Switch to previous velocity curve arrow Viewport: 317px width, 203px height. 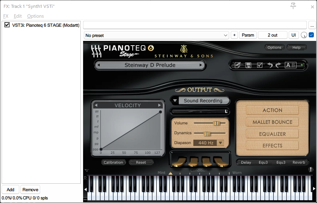click(x=96, y=105)
